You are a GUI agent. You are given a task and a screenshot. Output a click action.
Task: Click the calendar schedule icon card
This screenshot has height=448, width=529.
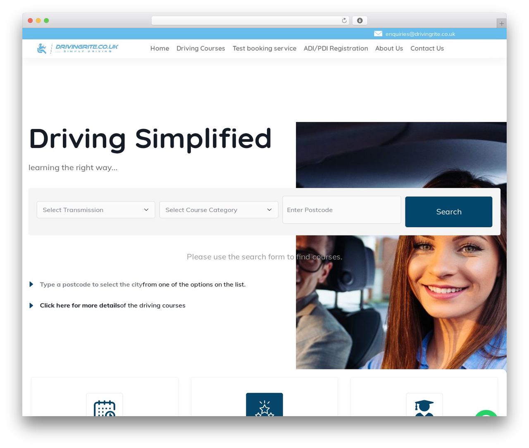coord(105,405)
